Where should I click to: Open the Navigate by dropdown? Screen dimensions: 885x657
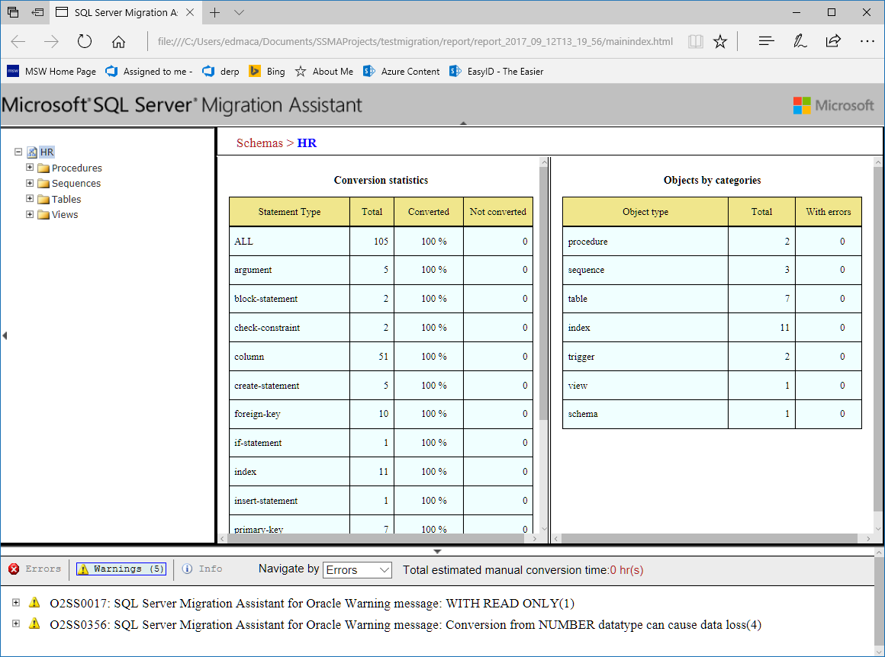[357, 569]
